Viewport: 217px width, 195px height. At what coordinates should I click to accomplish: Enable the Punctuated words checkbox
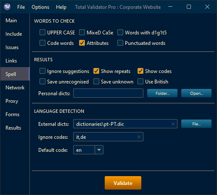coord(120,43)
